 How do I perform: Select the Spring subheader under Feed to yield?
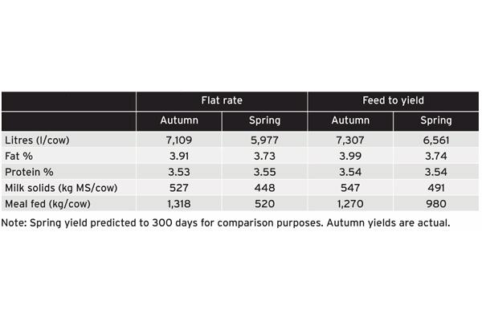point(436,120)
